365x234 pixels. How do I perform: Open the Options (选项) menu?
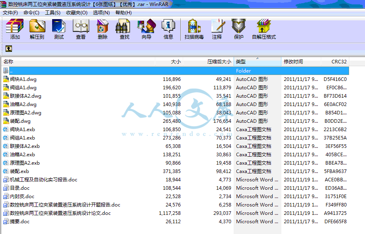(101, 13)
